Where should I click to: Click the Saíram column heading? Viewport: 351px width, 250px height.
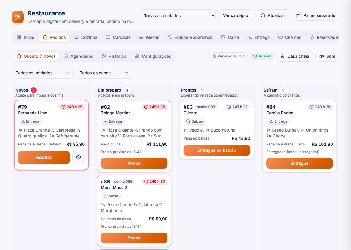pyautogui.click(x=270, y=90)
